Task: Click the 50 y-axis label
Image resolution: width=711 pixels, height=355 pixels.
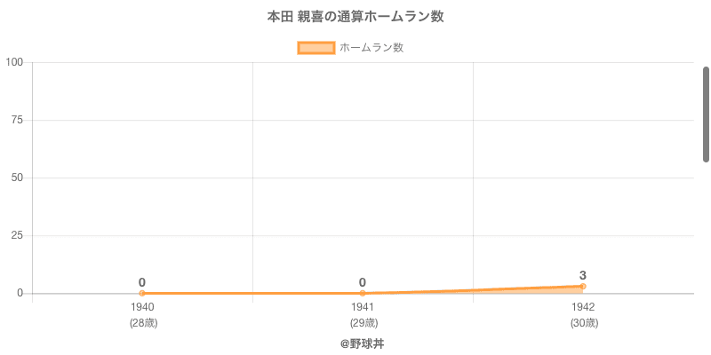Action: tap(18, 177)
